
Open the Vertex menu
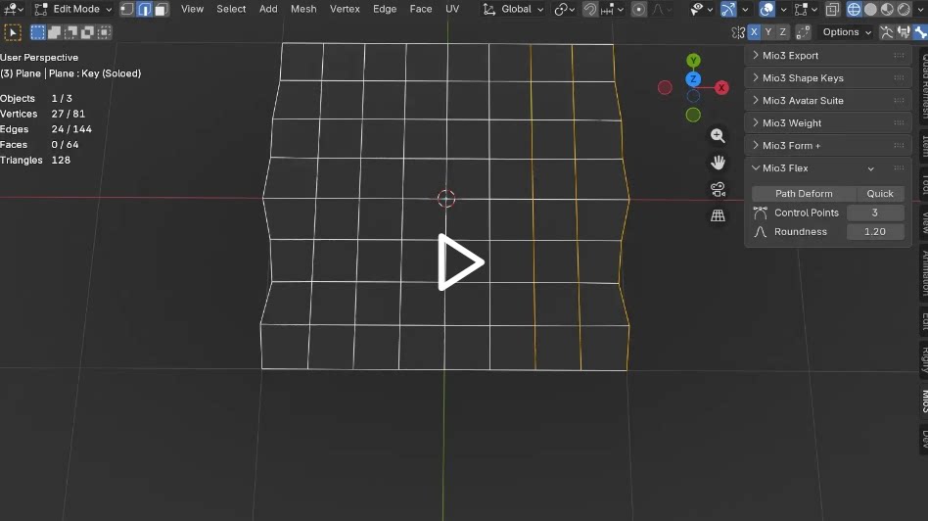click(345, 9)
